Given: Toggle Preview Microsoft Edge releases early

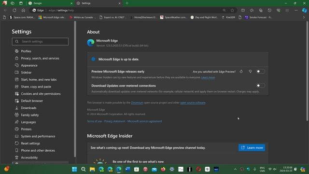Looking at the screenshot, I should pyautogui.click(x=260, y=72).
